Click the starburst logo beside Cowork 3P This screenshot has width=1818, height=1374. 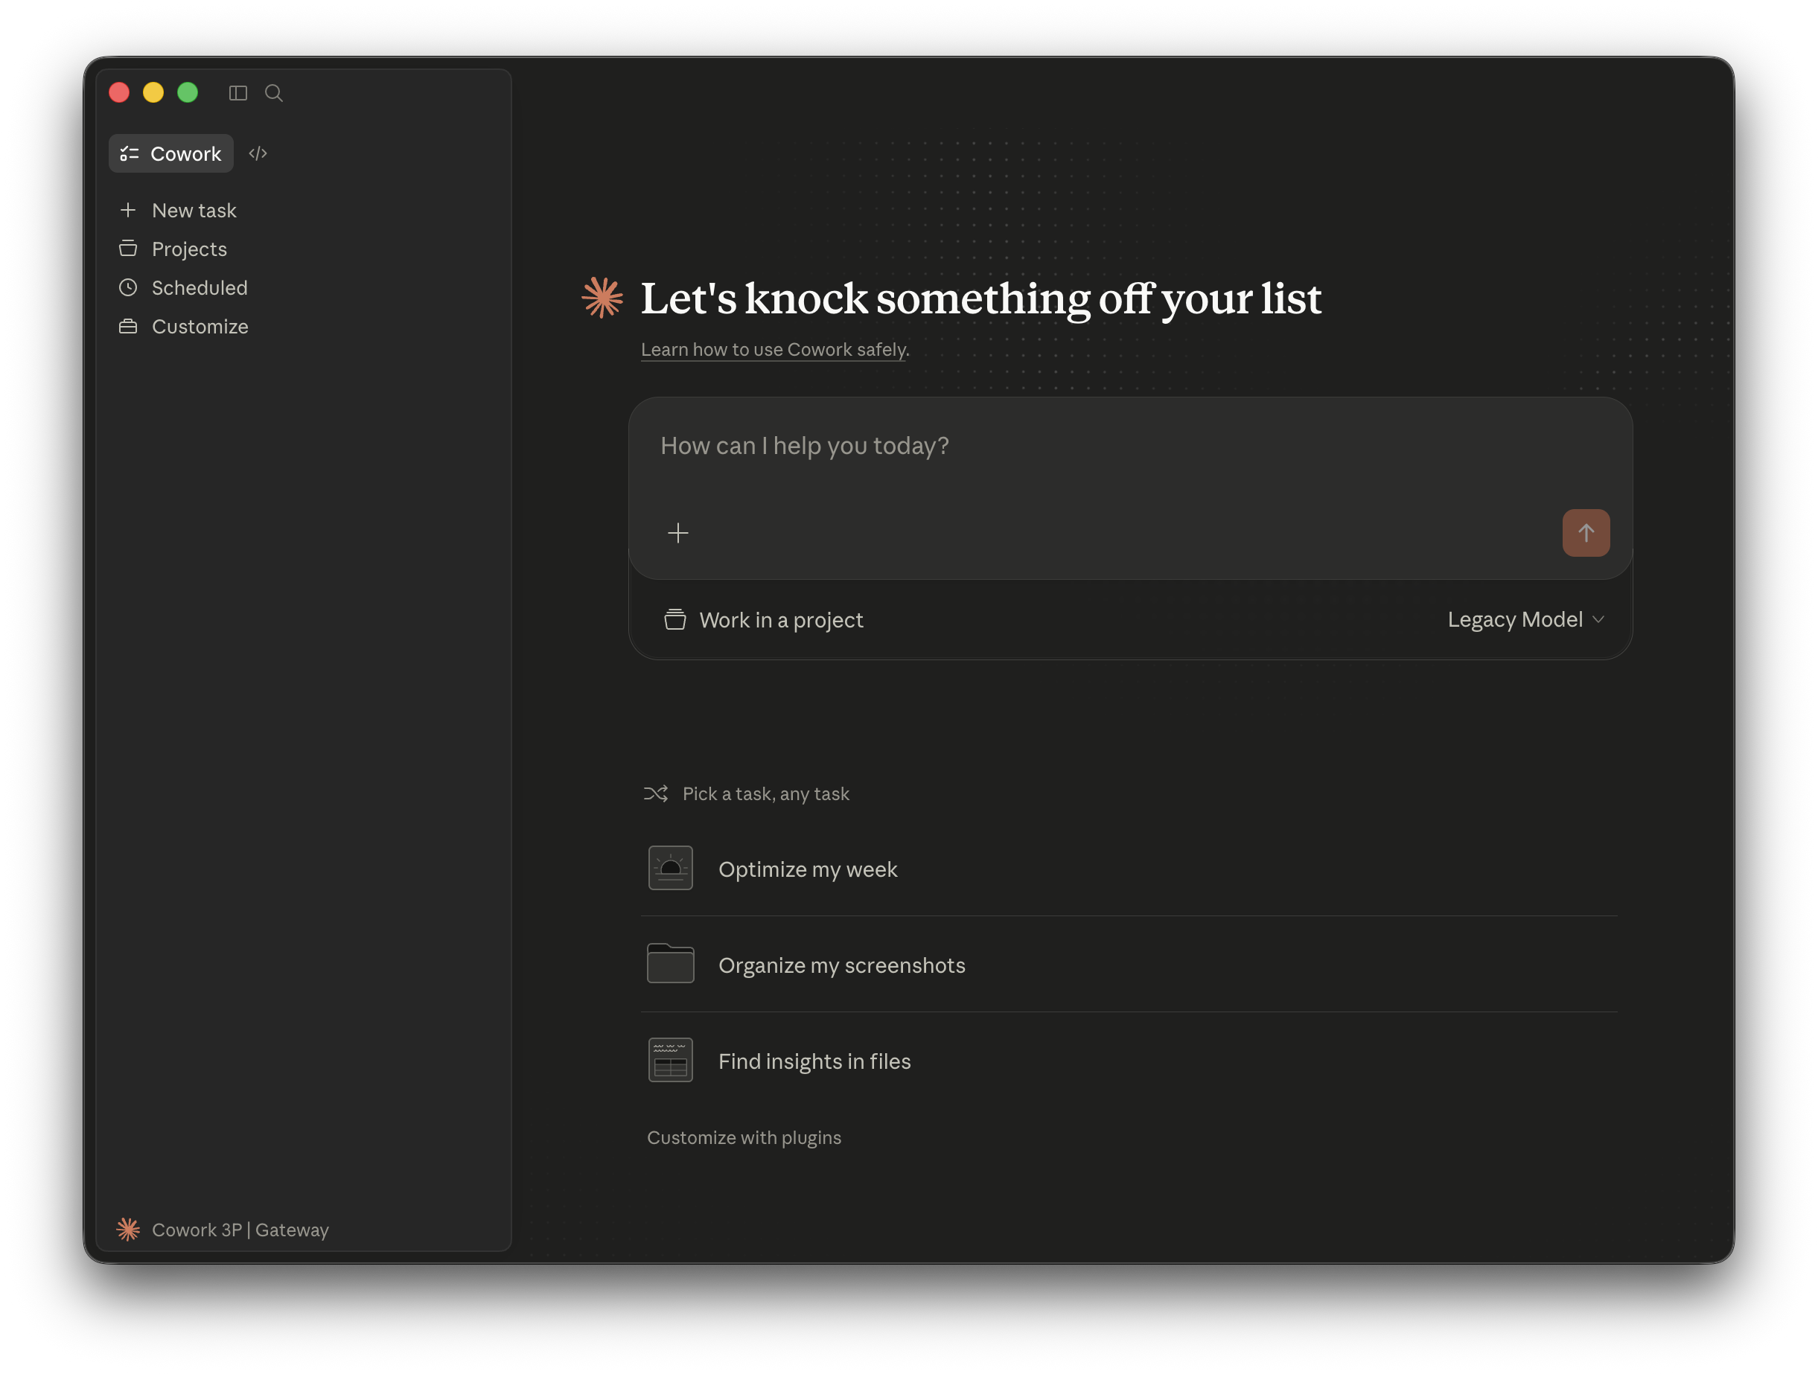coord(128,1230)
